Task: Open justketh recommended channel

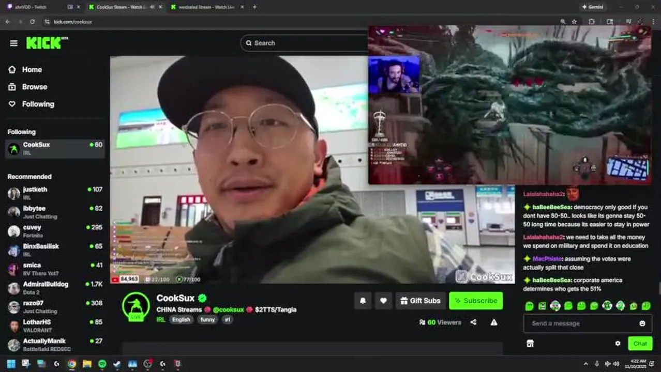Action: tap(55, 193)
